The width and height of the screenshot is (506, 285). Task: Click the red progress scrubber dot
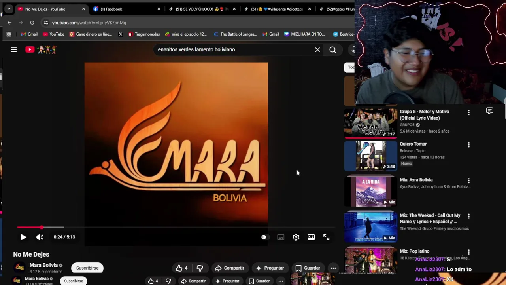click(42, 227)
